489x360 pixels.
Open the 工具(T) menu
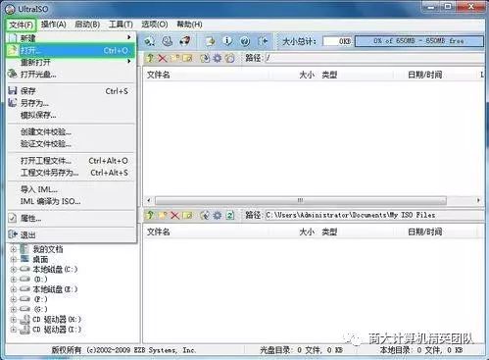pyautogui.click(x=121, y=25)
